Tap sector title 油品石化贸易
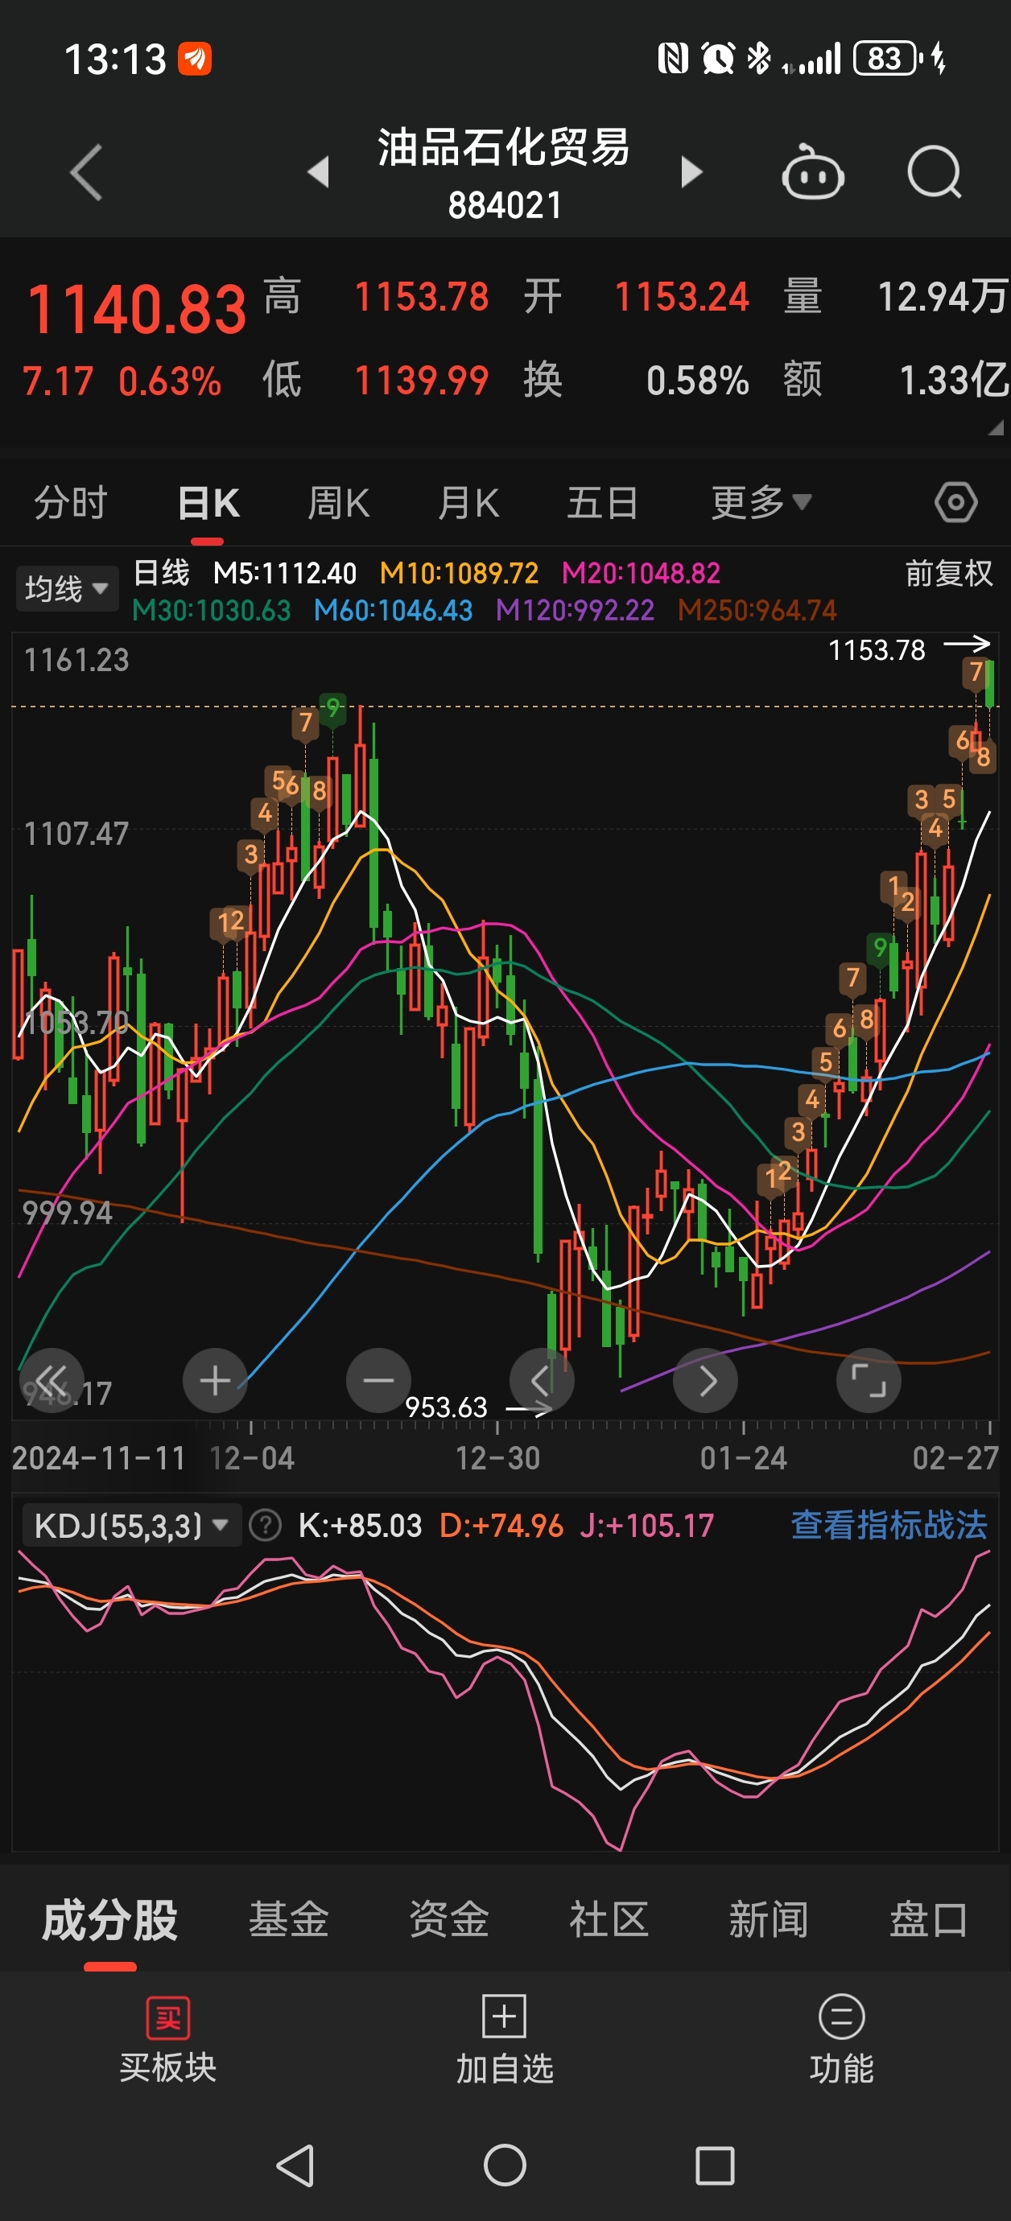 click(504, 147)
